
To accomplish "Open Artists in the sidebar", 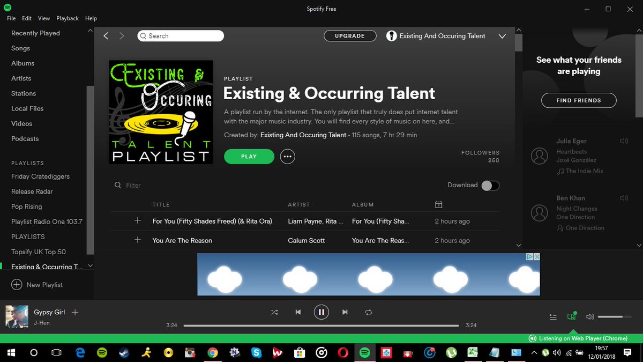I will (x=21, y=78).
